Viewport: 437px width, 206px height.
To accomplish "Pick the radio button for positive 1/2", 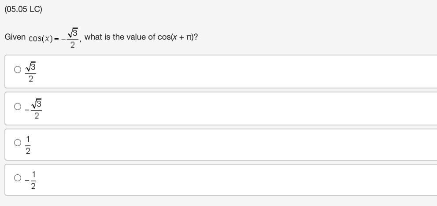I will pyautogui.click(x=18, y=143).
